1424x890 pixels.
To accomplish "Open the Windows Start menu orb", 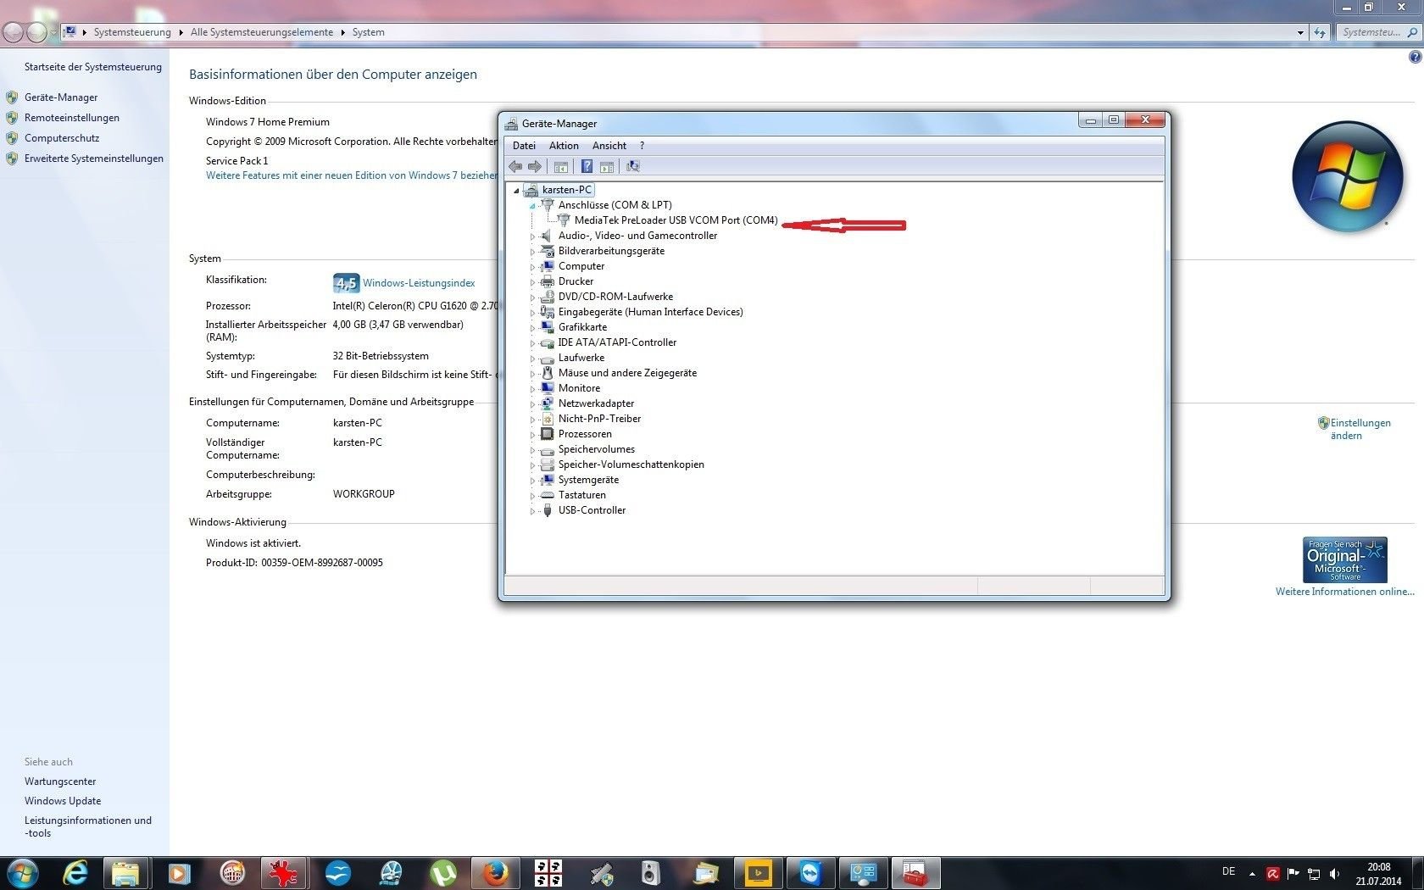I will (x=22, y=873).
